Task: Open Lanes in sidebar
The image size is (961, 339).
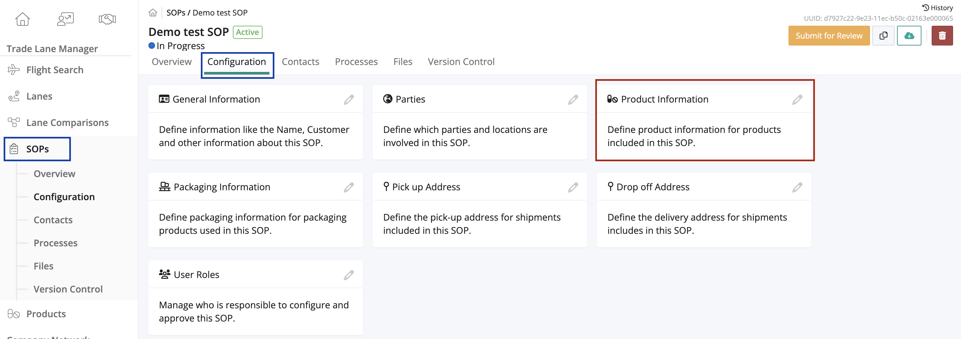Action: coord(39,96)
